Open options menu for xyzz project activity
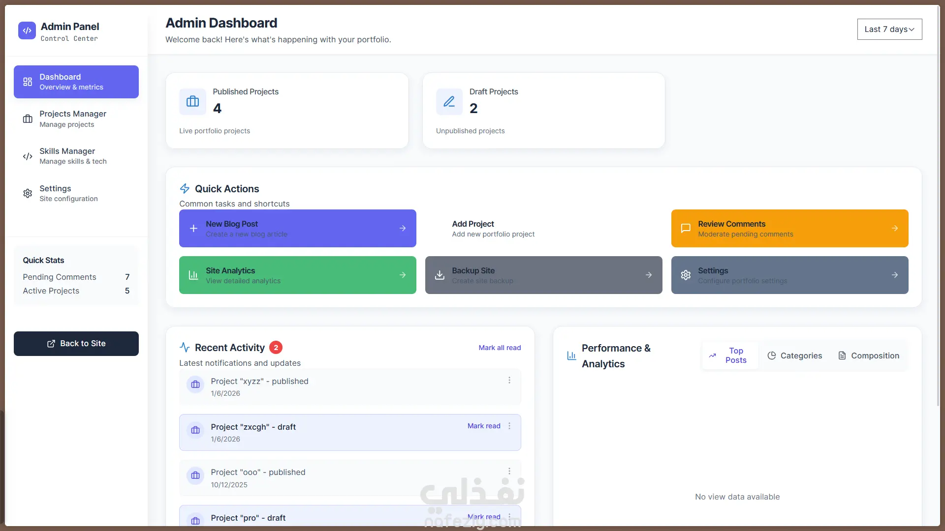Viewport: 945px width, 531px height. (509, 381)
